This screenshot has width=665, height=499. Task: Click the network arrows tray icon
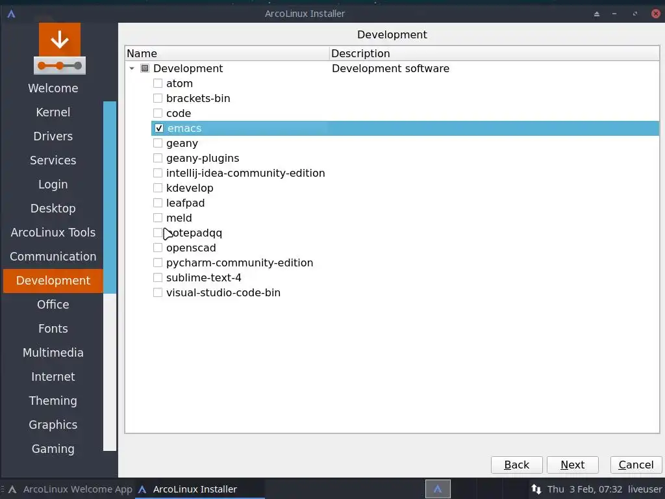pyautogui.click(x=536, y=489)
